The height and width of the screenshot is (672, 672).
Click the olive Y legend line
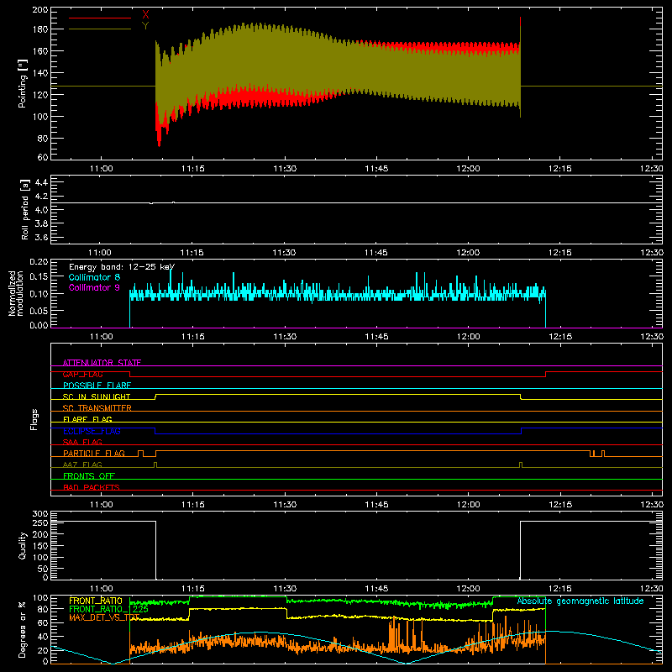100,29
